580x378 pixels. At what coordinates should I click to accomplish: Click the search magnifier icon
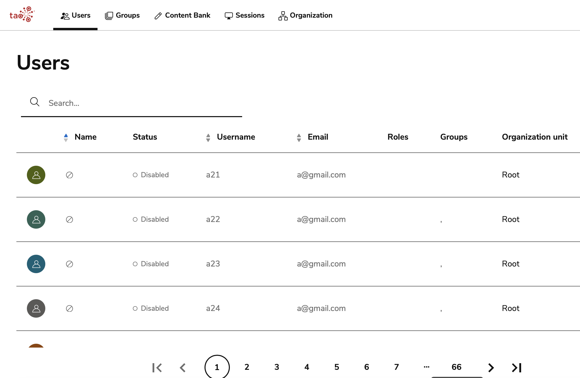(x=35, y=102)
